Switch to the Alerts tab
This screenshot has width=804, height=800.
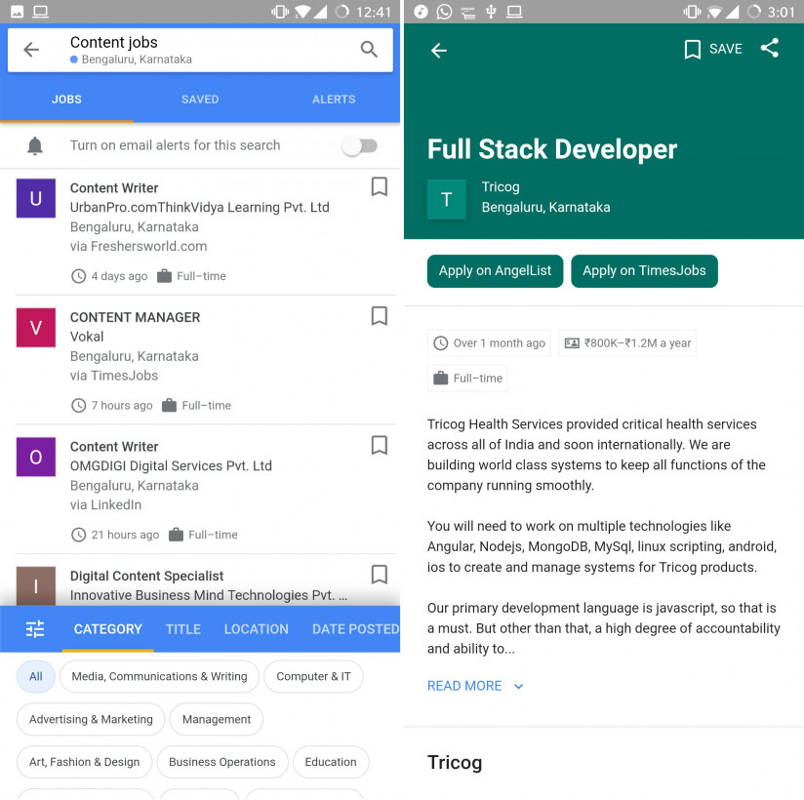pos(334,100)
